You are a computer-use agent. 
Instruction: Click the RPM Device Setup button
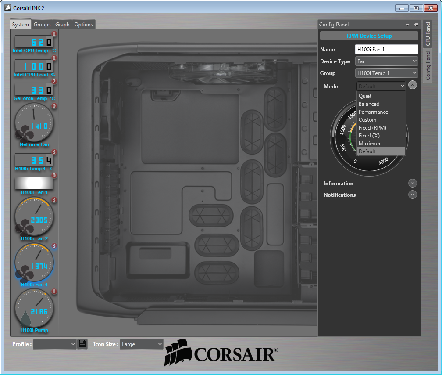tap(369, 36)
